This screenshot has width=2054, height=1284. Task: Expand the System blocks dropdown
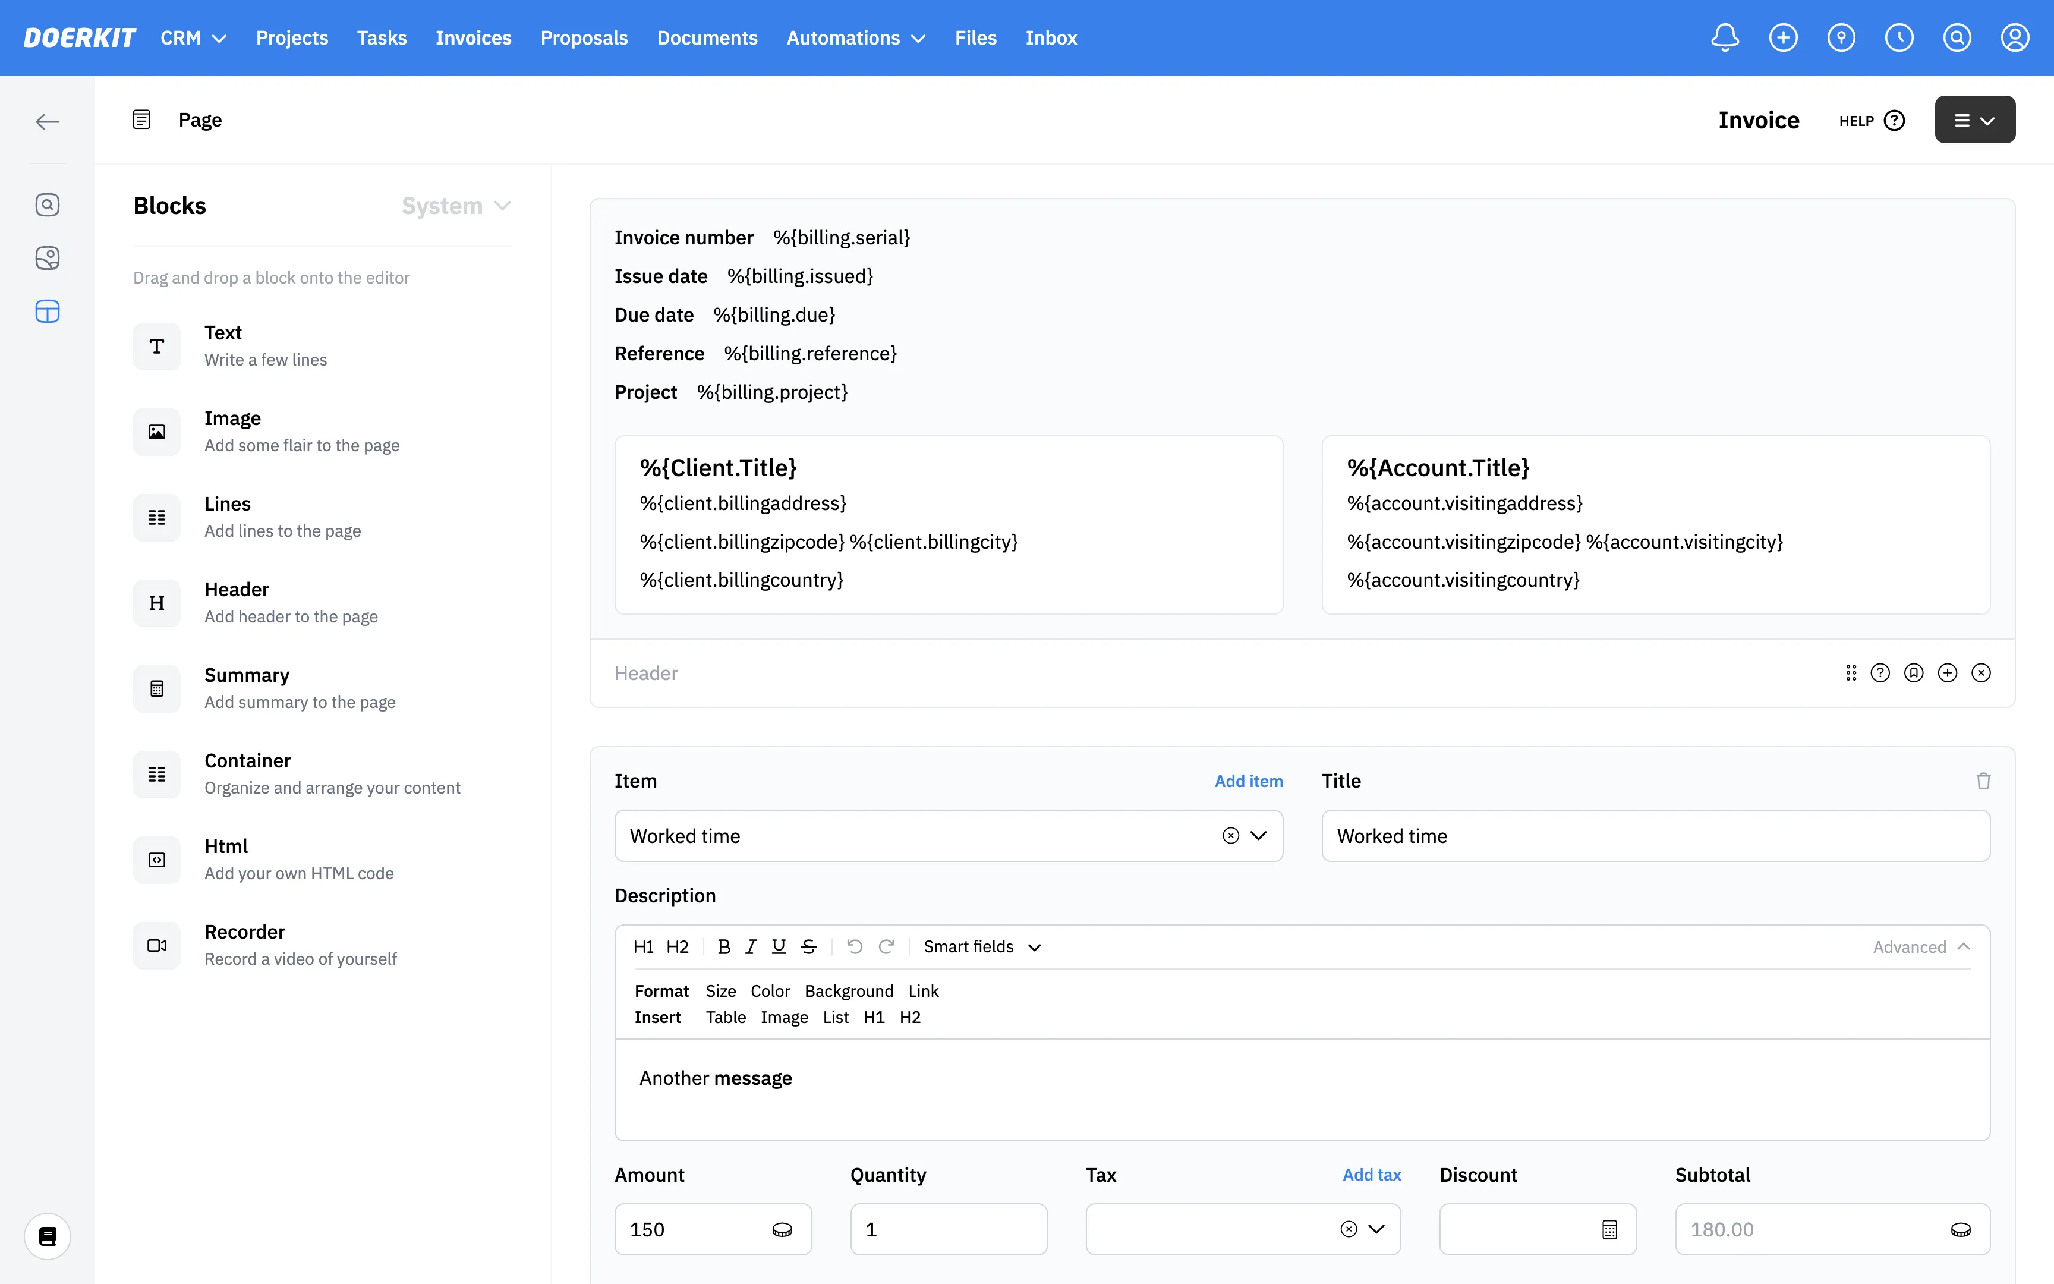456,206
